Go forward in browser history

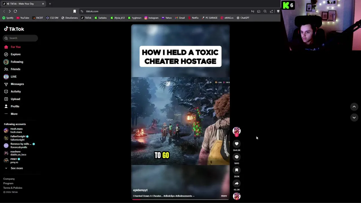pyautogui.click(x=10, y=11)
